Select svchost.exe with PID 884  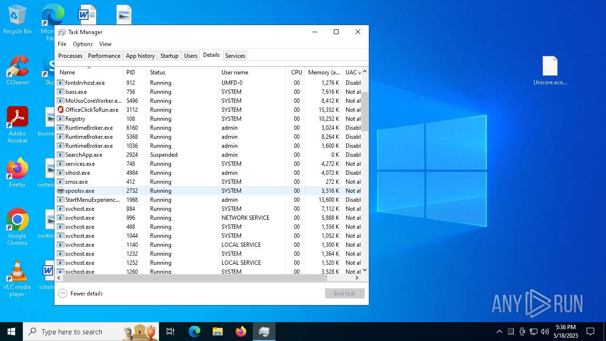pos(208,209)
